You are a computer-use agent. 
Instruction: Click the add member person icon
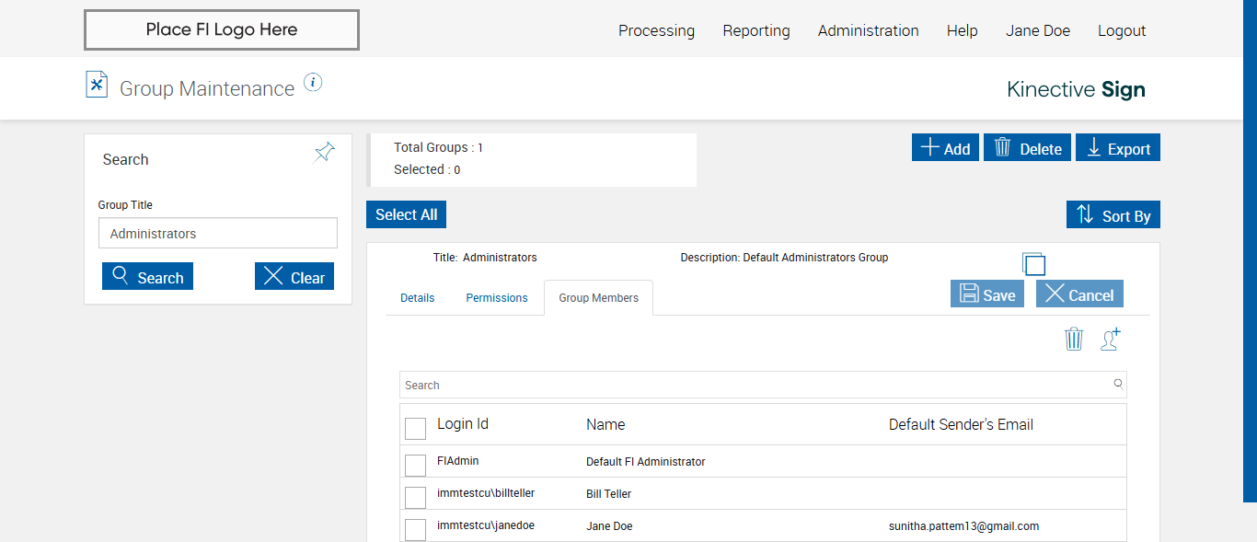point(1111,339)
